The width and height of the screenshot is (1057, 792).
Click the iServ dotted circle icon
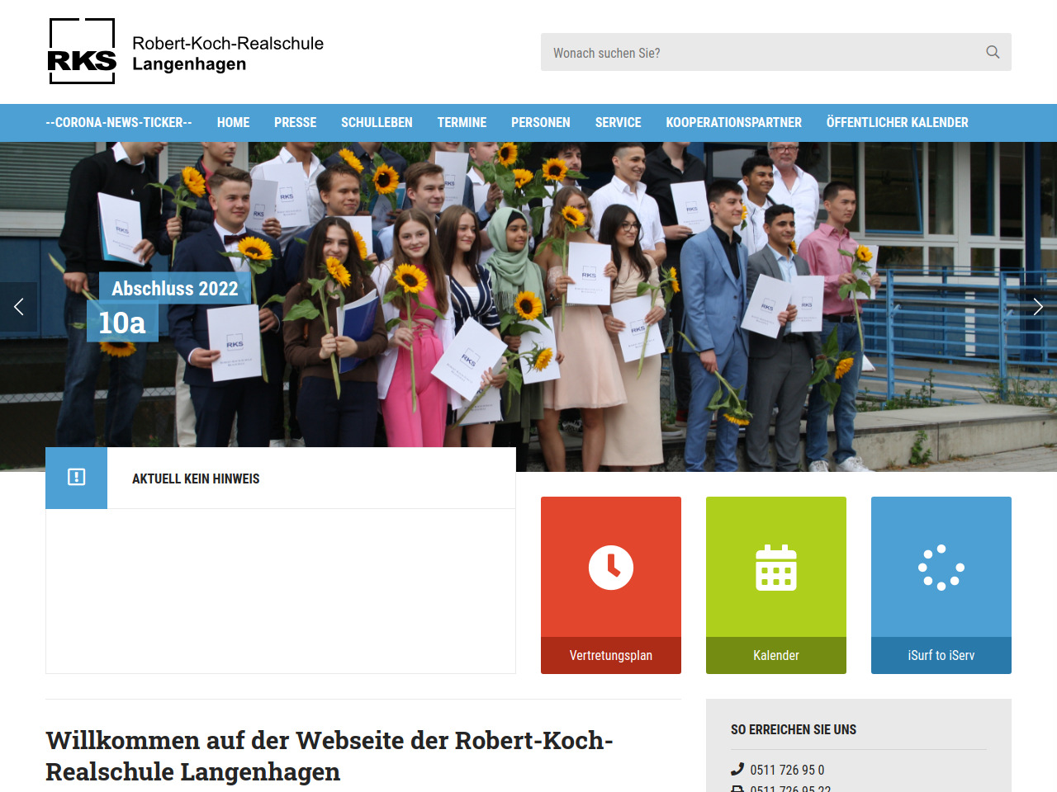click(941, 568)
